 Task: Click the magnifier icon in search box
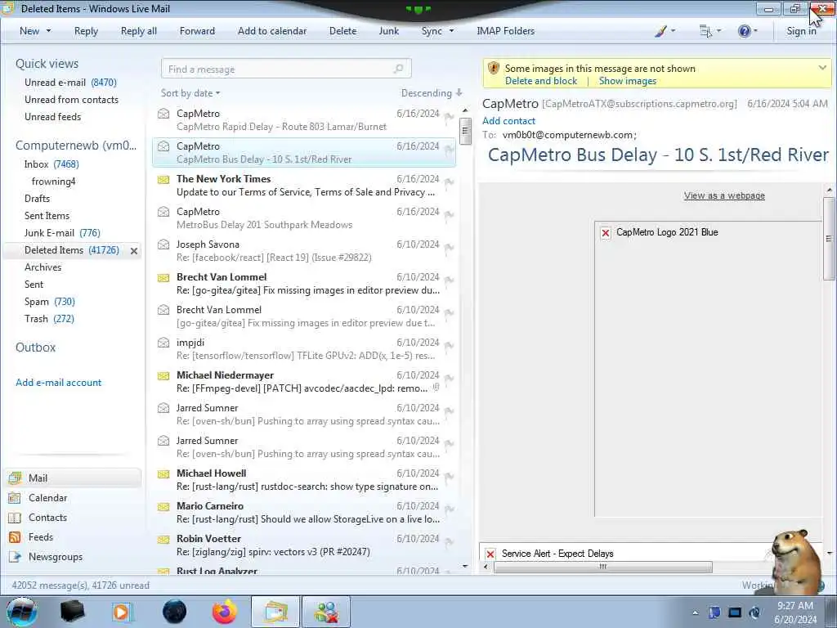click(398, 69)
